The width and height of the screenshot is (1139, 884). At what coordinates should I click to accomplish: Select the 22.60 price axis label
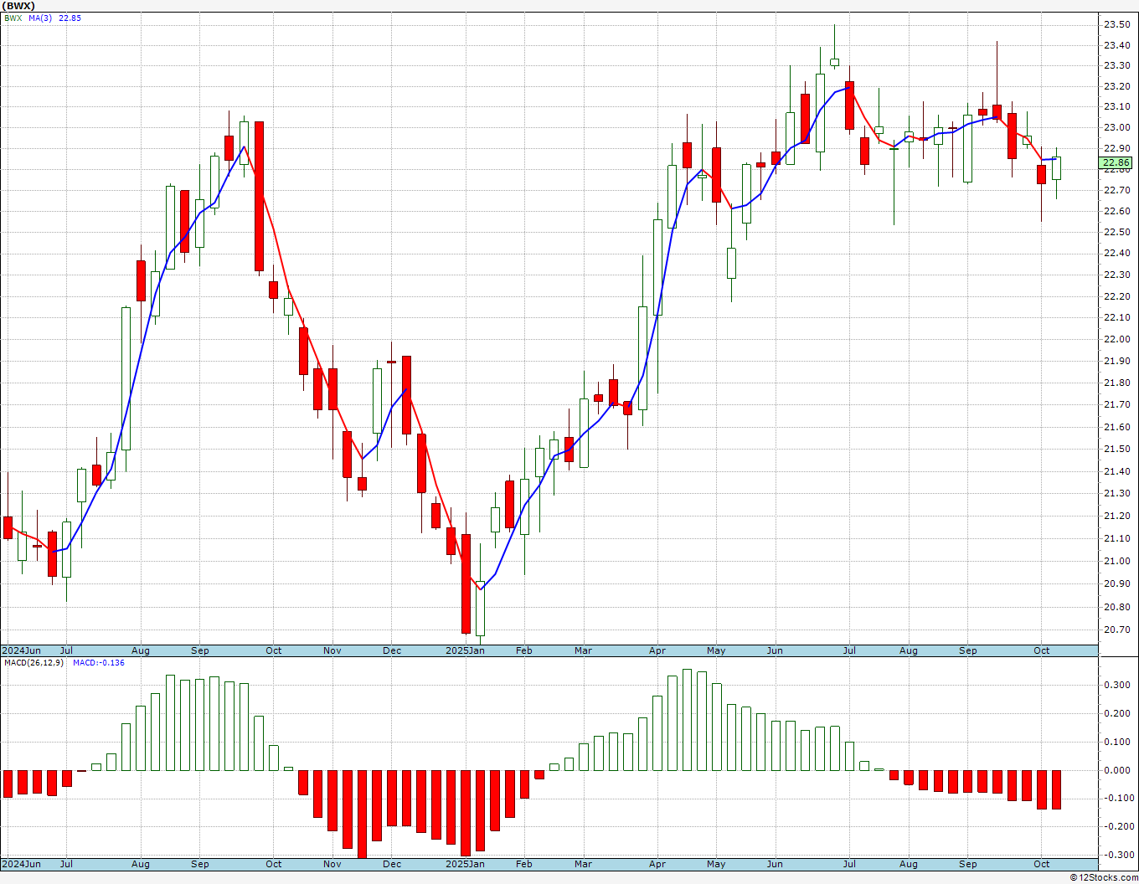[1116, 210]
